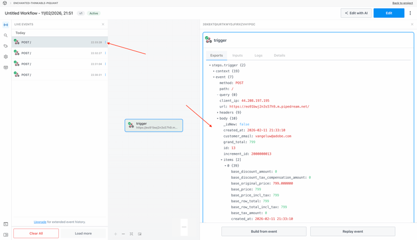Close the Live Events panel
Viewport: 417px width, 240px height.
[103, 25]
